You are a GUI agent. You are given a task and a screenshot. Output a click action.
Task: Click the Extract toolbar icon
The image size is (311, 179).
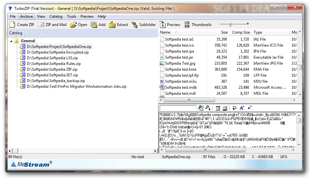click(x=112, y=25)
